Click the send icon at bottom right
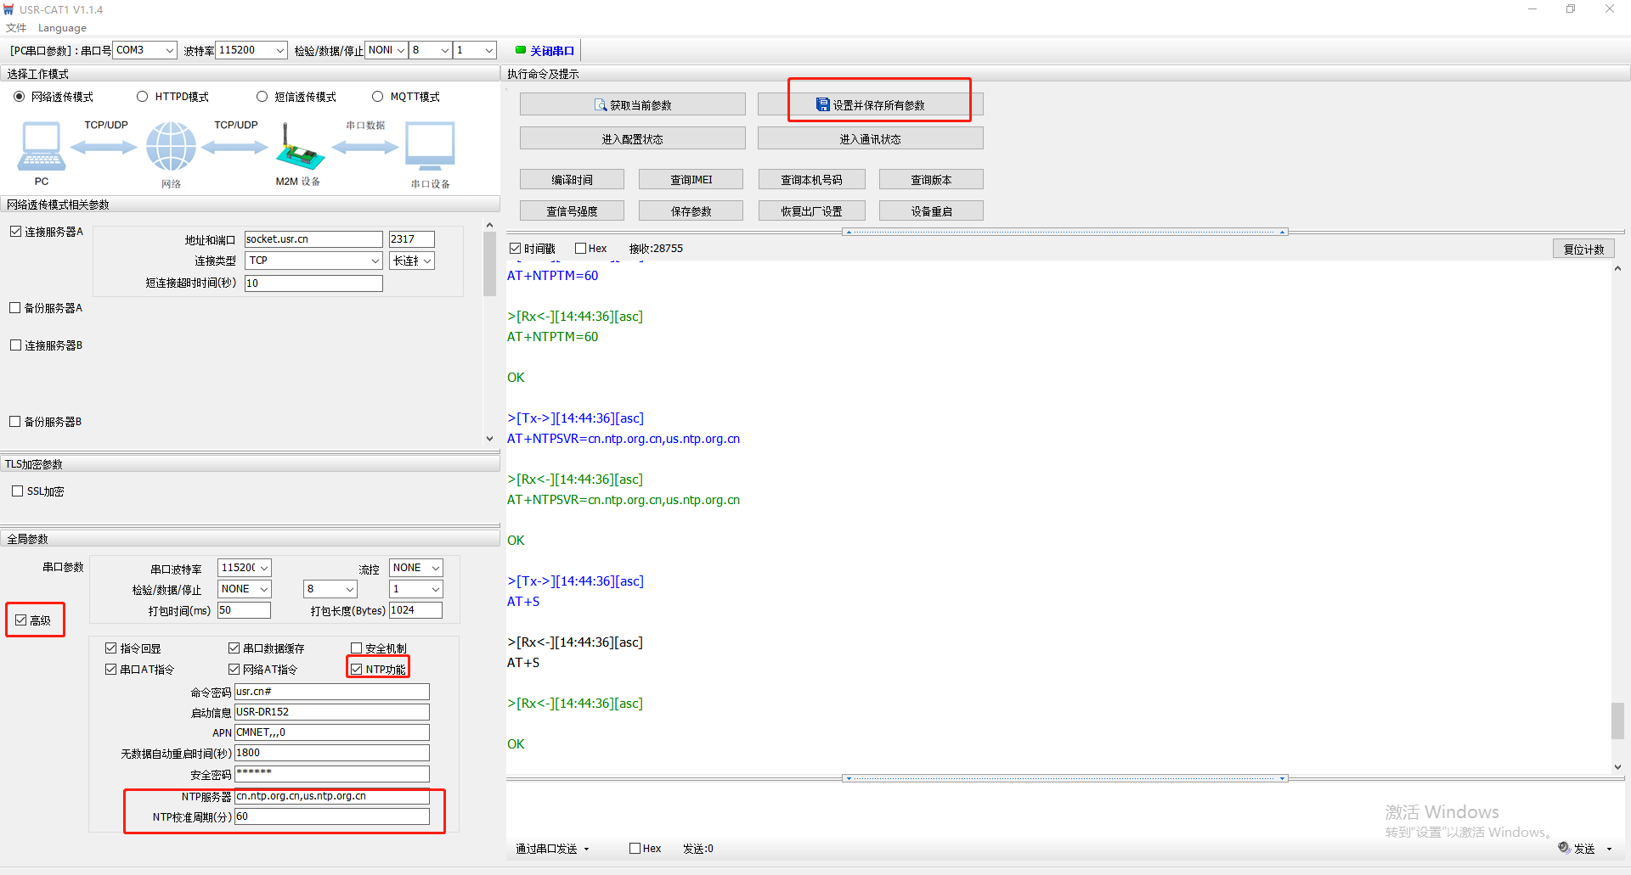The image size is (1631, 875). point(1564,847)
